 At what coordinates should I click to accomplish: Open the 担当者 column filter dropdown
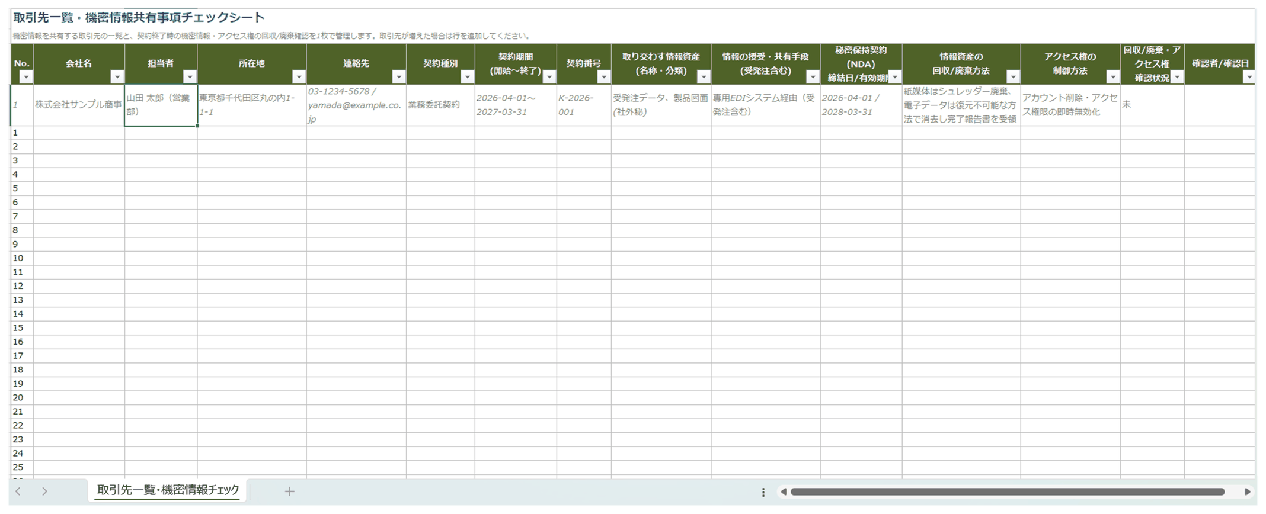pos(190,77)
